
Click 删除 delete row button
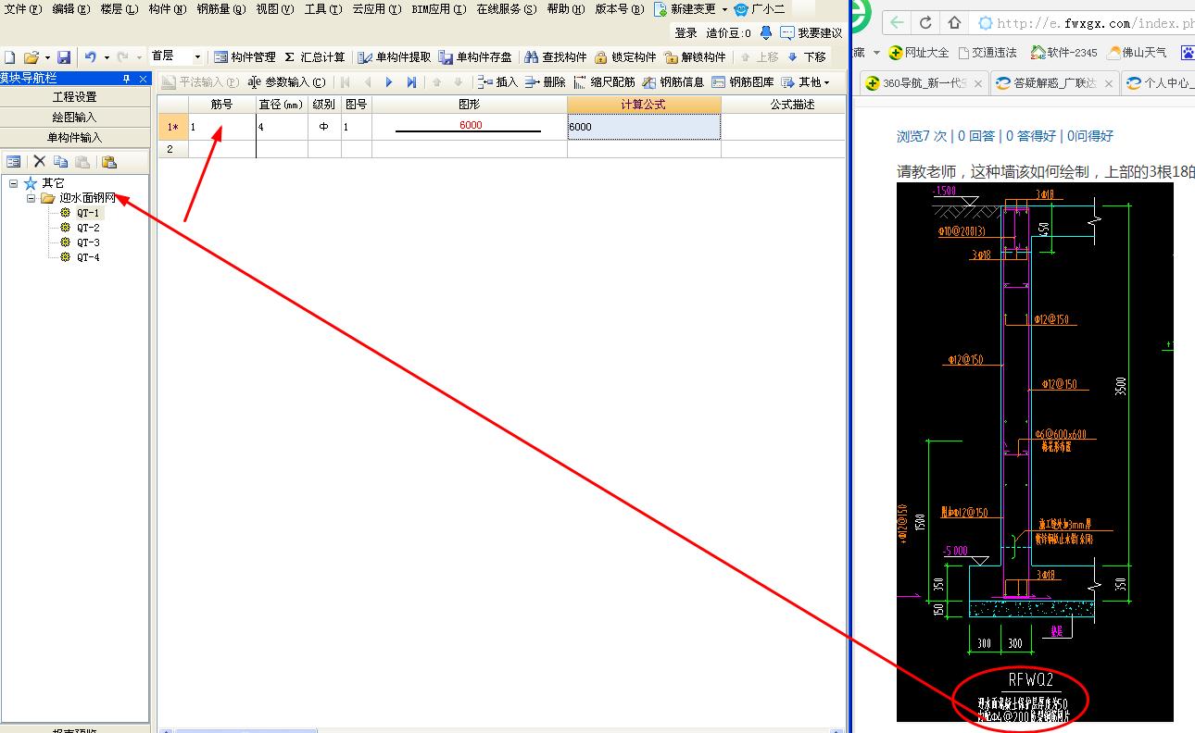pos(546,82)
